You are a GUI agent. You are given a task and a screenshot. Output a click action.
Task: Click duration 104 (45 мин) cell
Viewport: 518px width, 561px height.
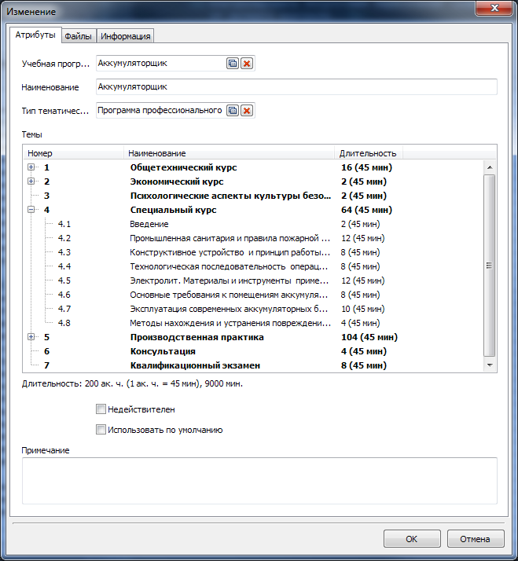coord(369,337)
